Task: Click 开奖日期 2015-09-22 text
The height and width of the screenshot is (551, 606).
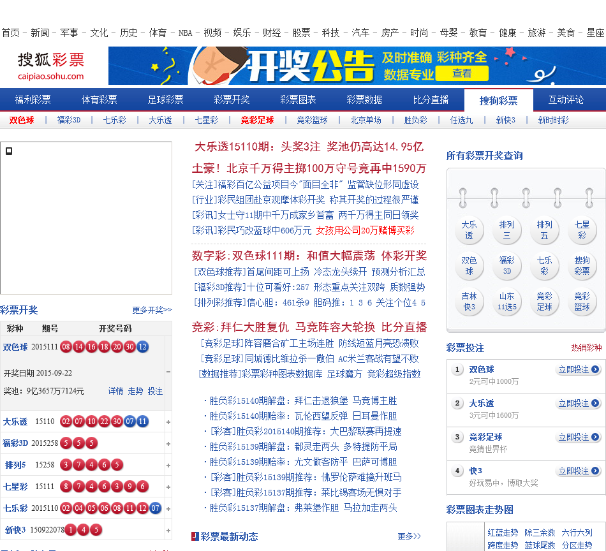Action: (x=38, y=373)
